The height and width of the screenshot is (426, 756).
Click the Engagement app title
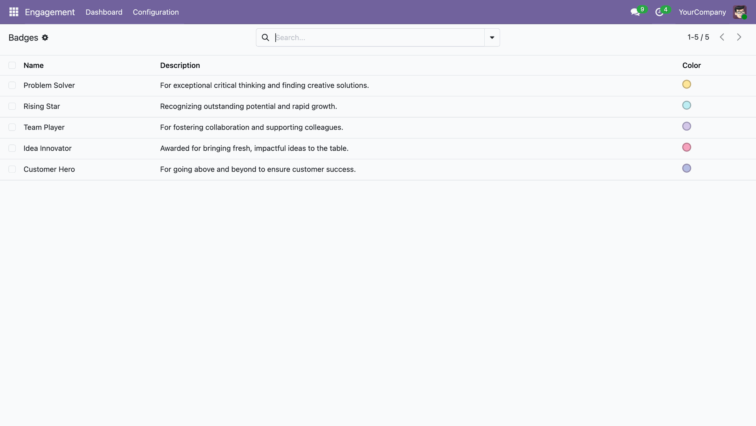pos(50,12)
